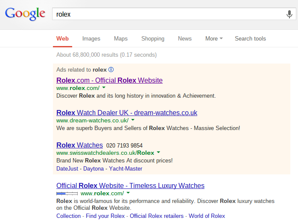Image resolution: width=298 pixels, height=223 pixels.
Task: Expand the More dropdown menu
Action: pos(214,38)
